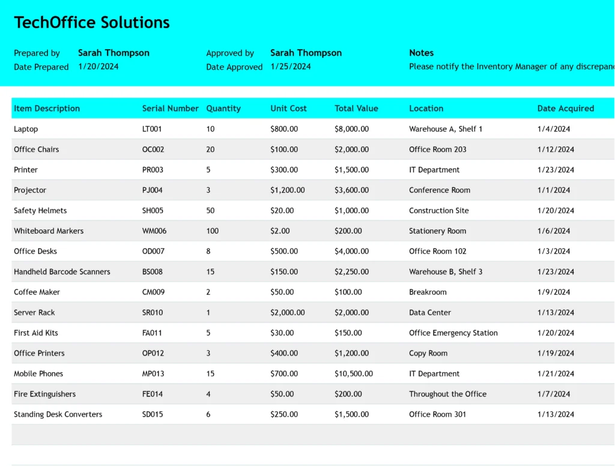This screenshot has height=466, width=615.
Task: Click serial number CM009
Action: [x=153, y=292]
